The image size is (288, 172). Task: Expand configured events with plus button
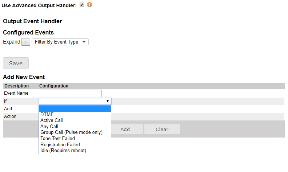pos(26,42)
